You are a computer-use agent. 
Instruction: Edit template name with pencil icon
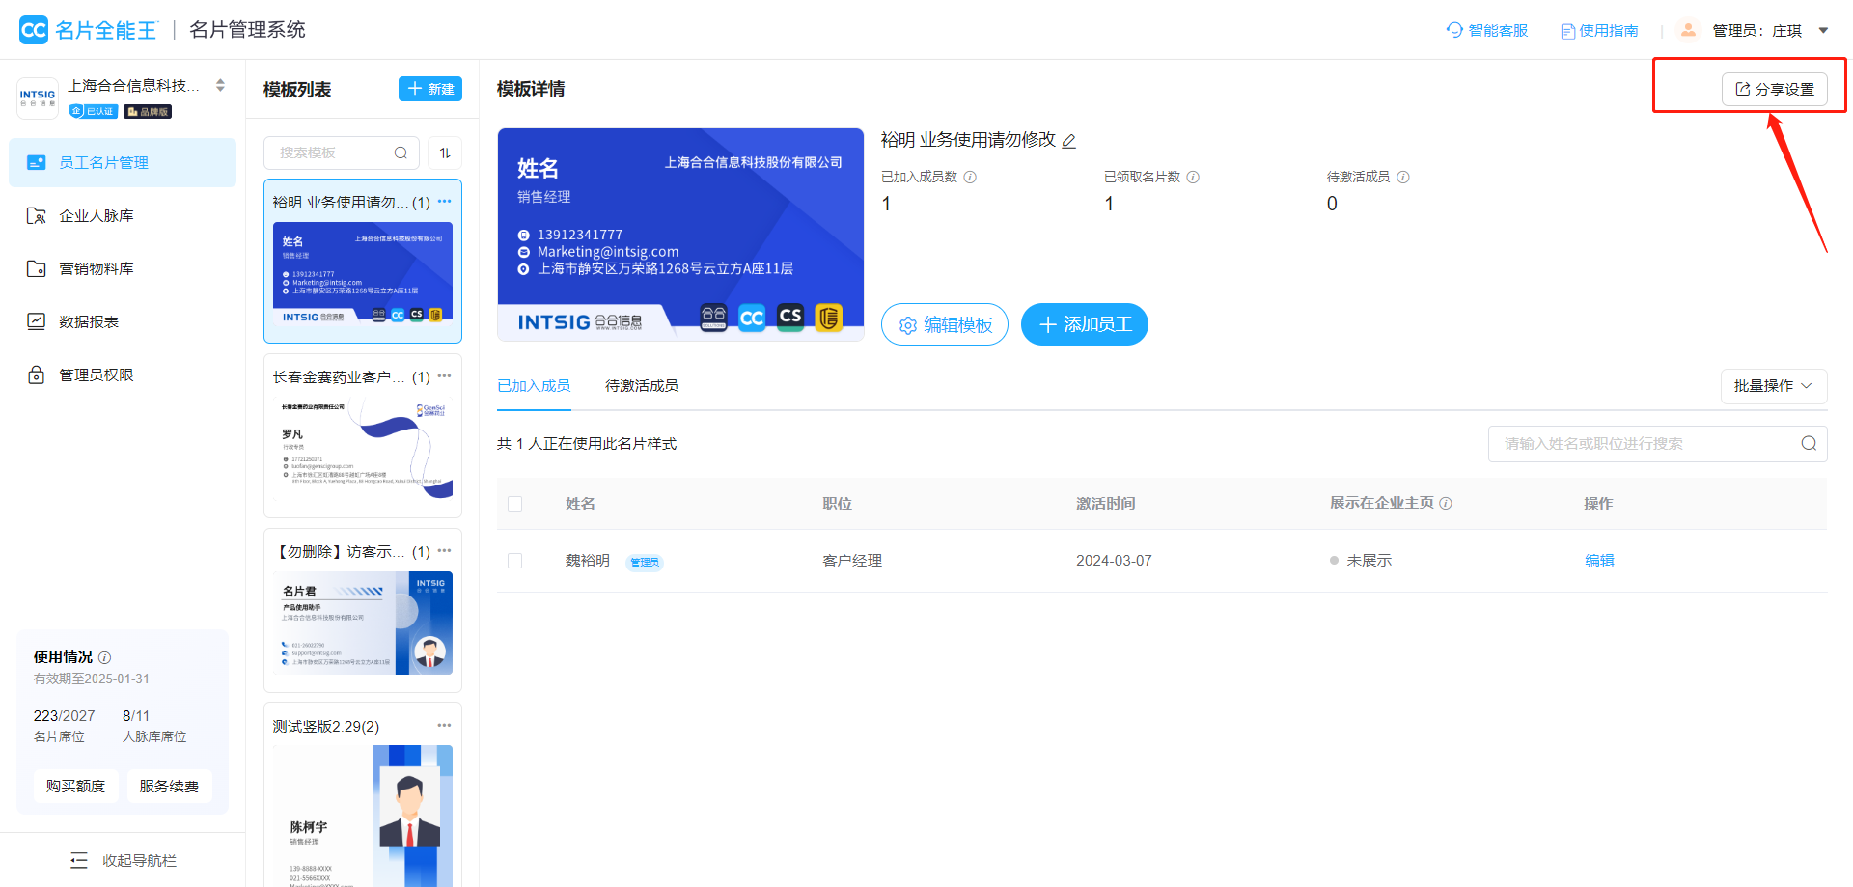[x=1069, y=141]
